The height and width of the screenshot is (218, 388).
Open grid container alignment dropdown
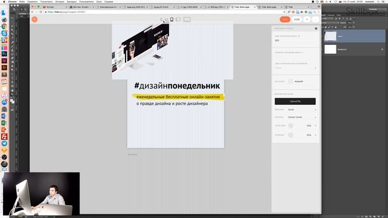[x=295, y=68]
